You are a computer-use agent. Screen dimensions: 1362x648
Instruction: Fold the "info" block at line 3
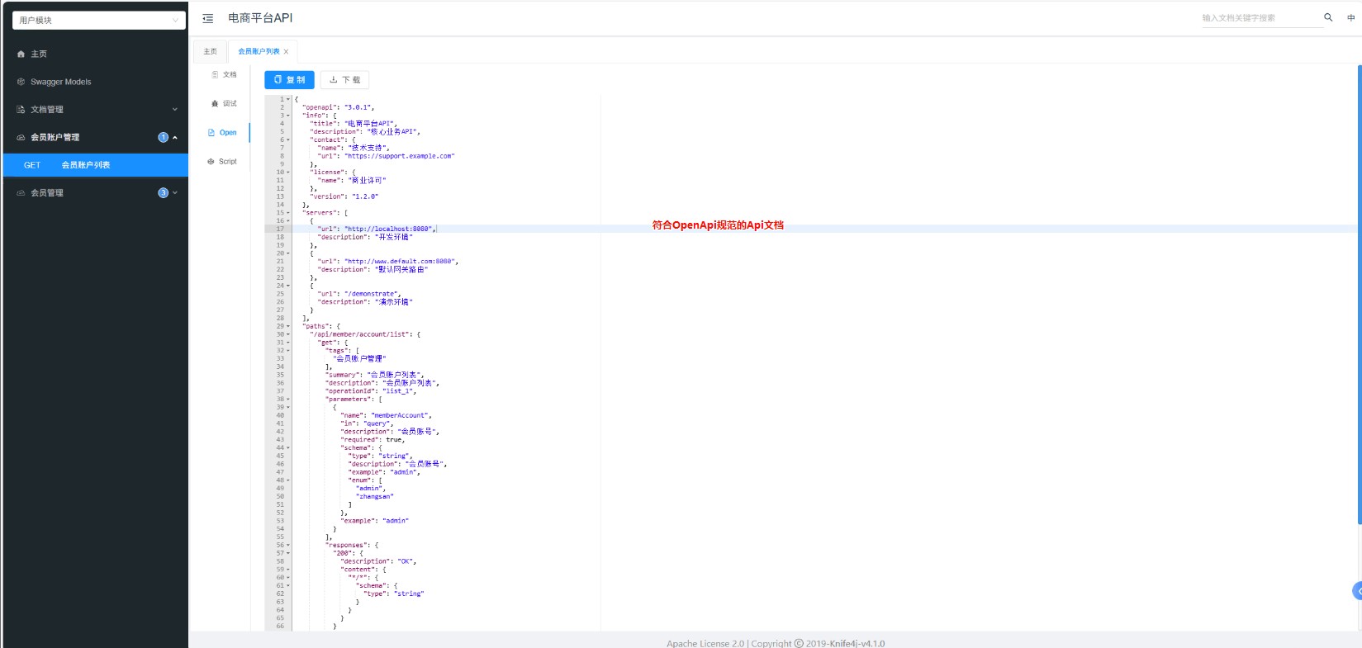(288, 116)
